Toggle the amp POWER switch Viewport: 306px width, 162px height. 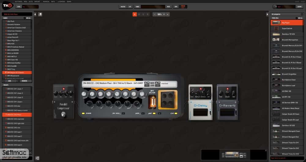83,113
